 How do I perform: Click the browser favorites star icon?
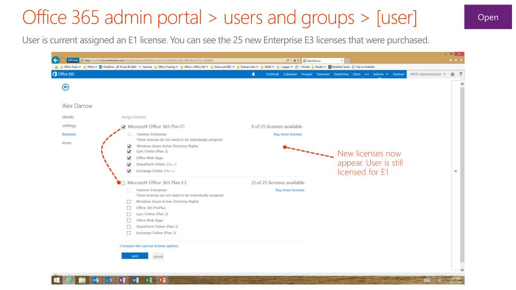pos(456,60)
